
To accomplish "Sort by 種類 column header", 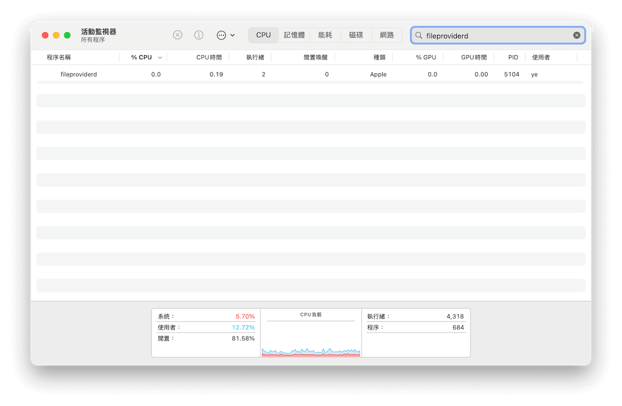I will (379, 57).
